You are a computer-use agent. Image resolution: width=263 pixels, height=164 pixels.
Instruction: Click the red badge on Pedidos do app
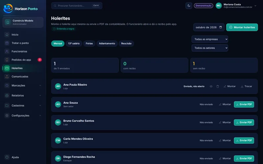pyautogui.click(x=39, y=60)
